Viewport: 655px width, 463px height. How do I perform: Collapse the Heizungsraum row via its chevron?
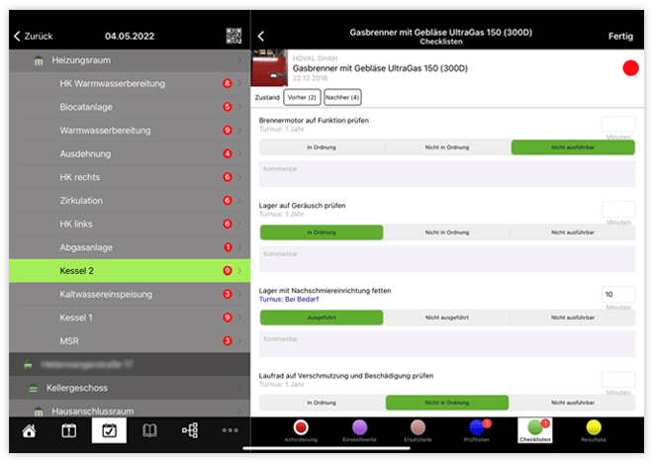pos(239,60)
